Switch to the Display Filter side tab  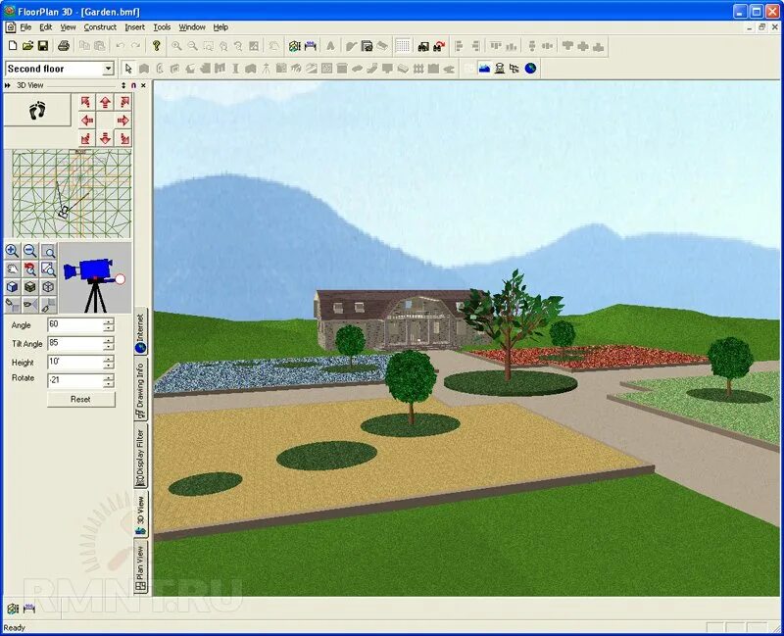click(140, 457)
